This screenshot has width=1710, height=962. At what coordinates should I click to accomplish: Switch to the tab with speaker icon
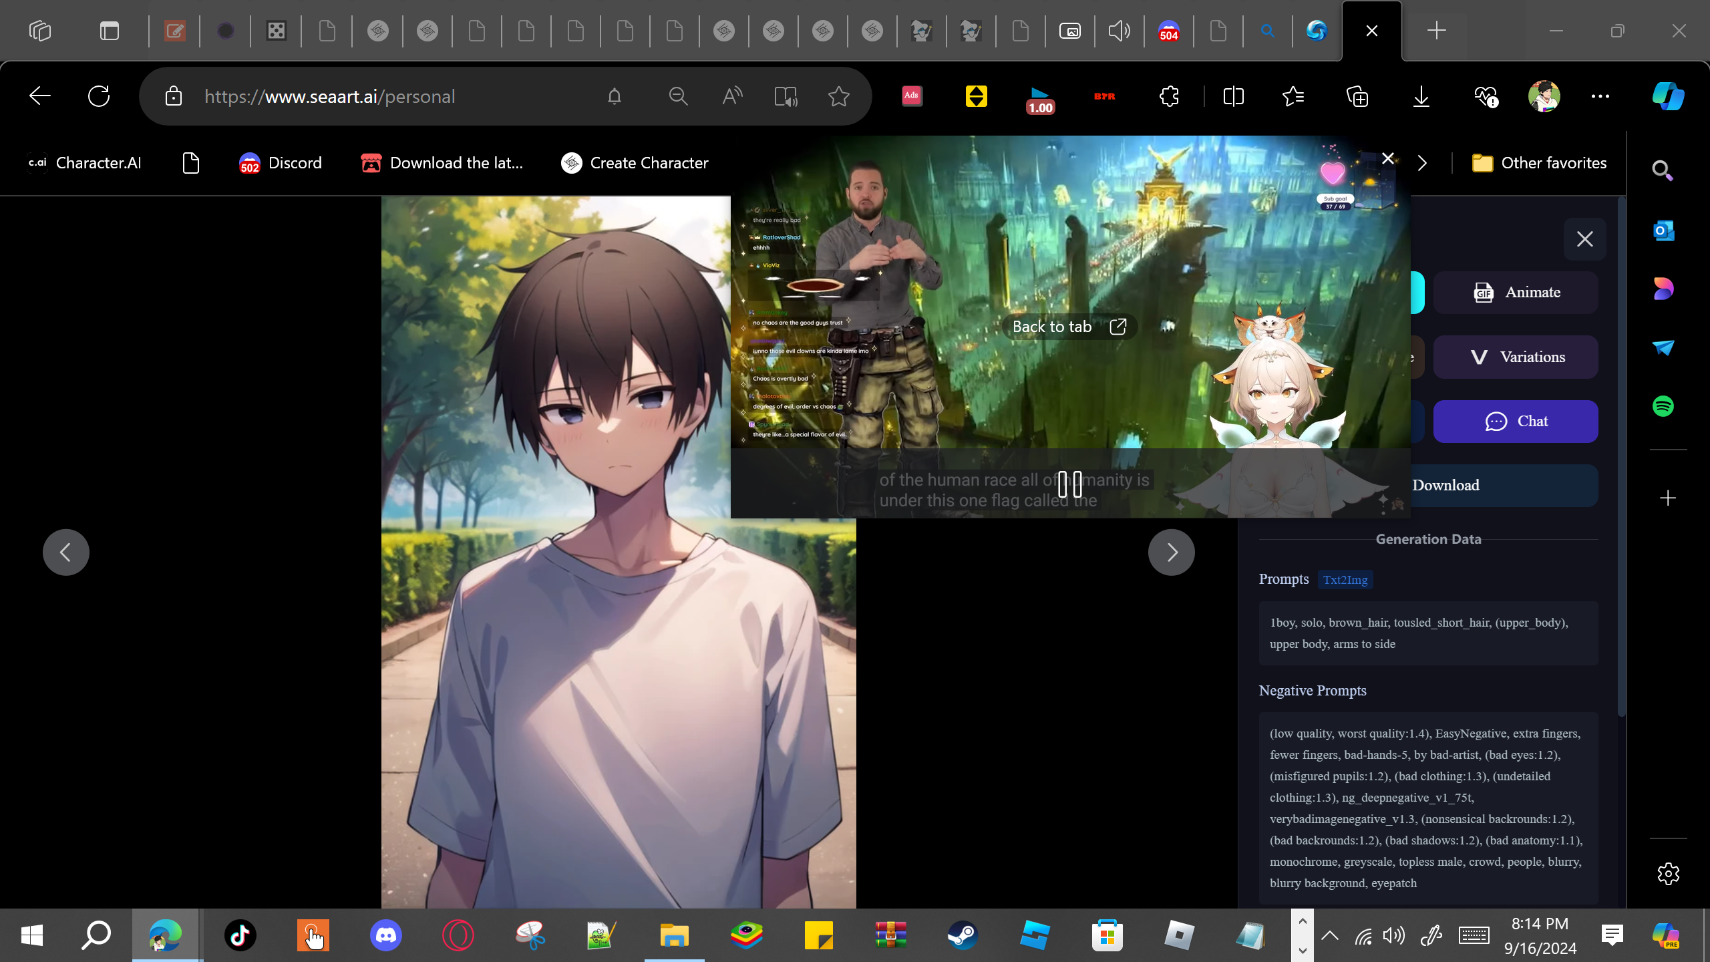coord(1119,31)
